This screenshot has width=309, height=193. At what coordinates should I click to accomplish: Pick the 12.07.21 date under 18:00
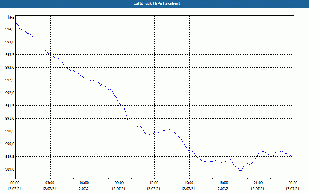[x=223, y=189]
